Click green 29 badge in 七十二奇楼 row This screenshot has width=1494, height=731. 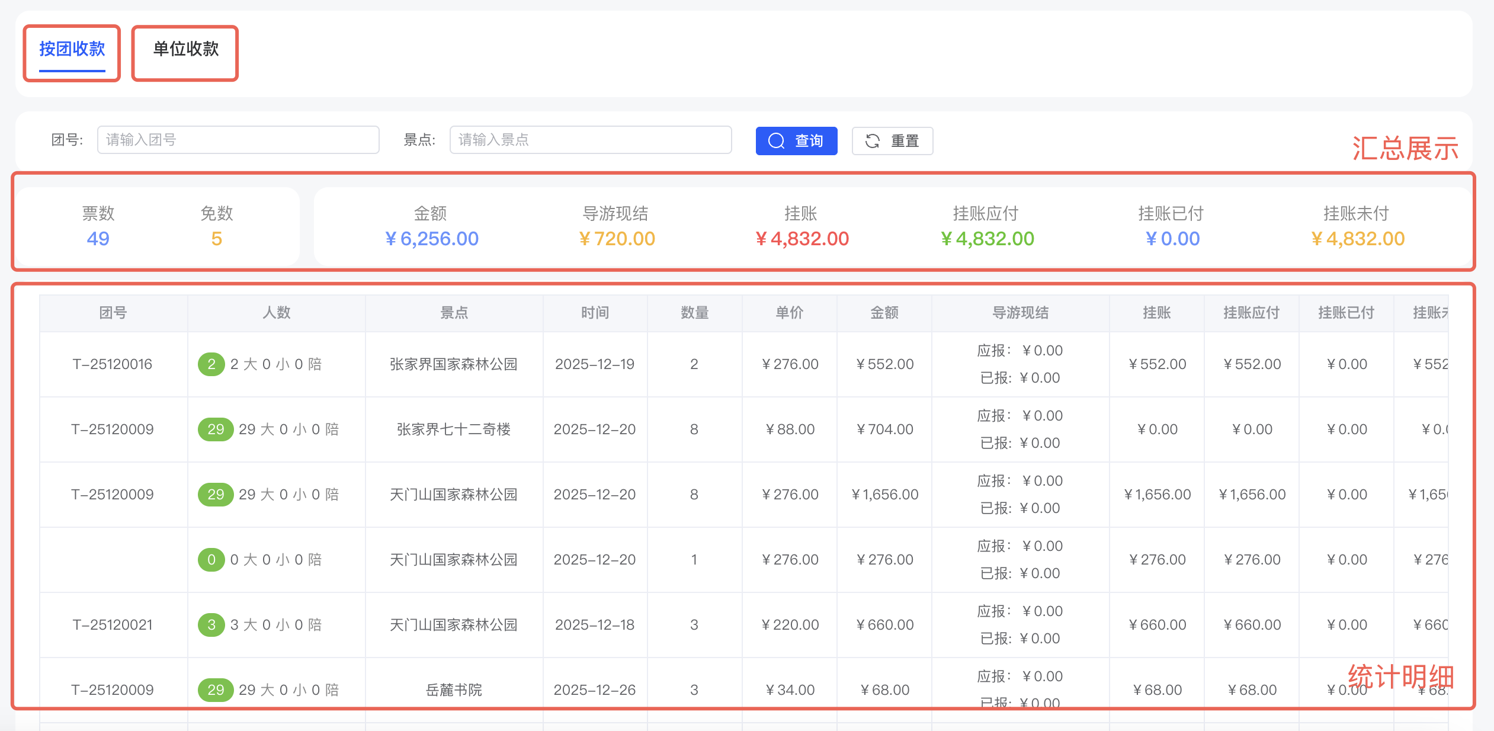click(215, 429)
